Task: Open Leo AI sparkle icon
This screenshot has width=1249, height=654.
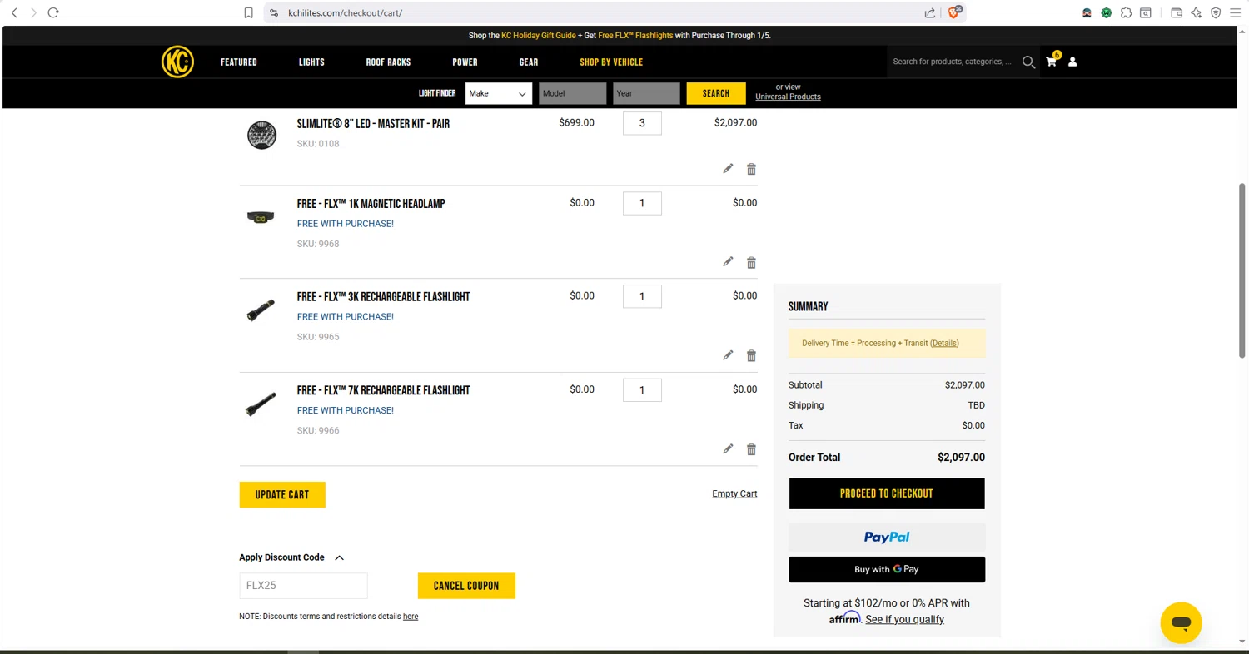Action: 1196,12
